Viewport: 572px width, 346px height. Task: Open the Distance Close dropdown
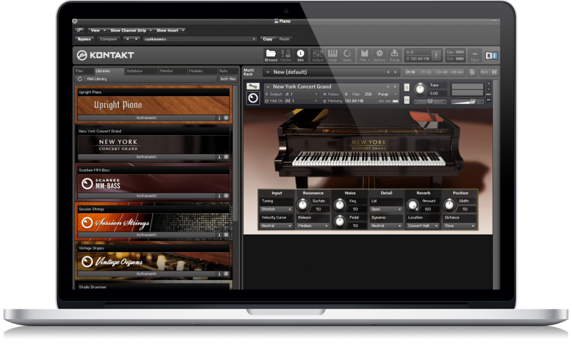coord(460,226)
